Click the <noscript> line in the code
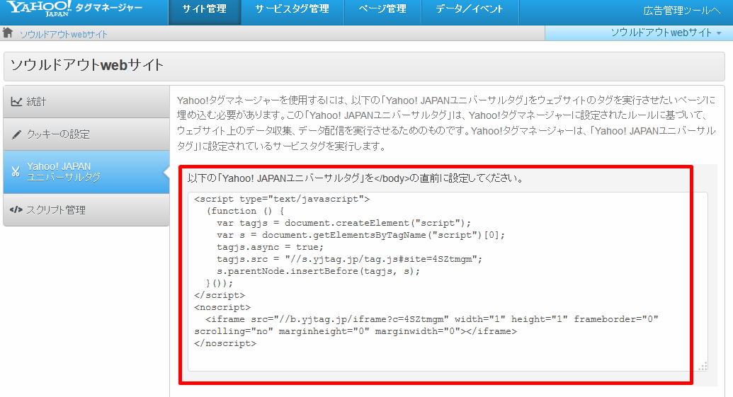Image resolution: width=733 pixels, height=397 pixels. tap(222, 307)
